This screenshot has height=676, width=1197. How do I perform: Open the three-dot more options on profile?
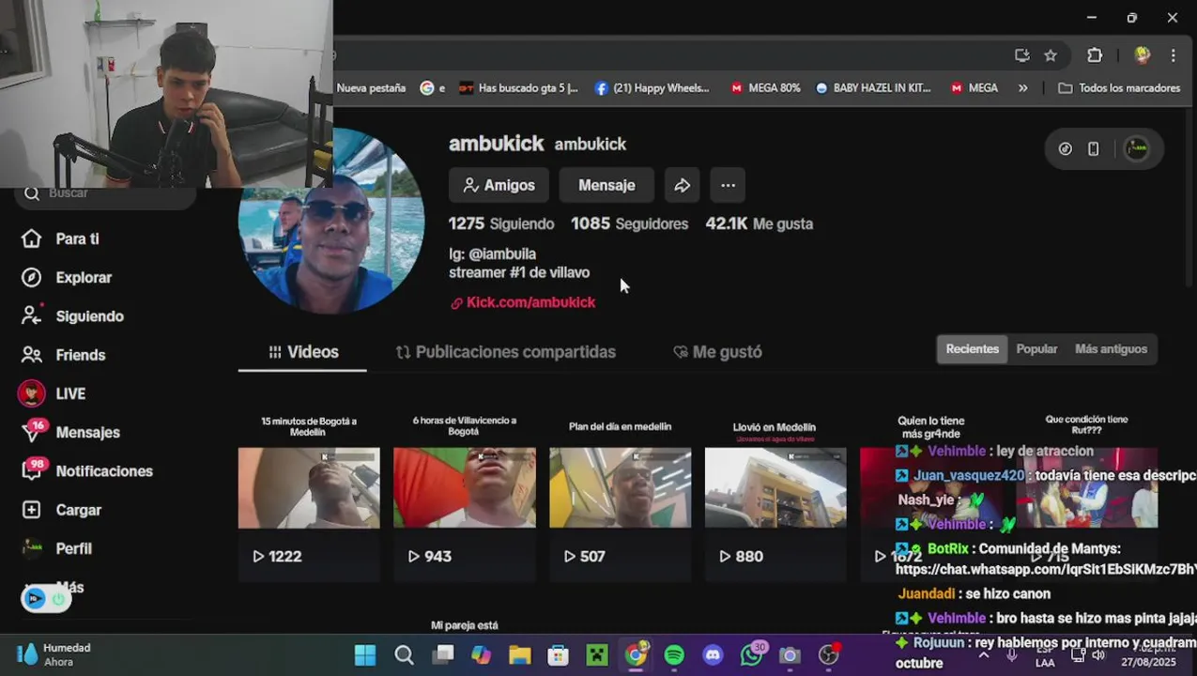728,185
